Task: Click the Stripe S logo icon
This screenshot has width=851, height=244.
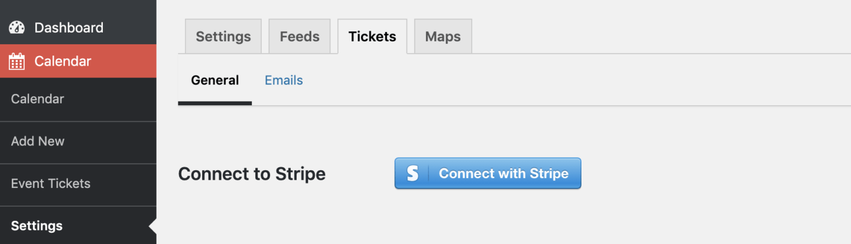Action: pos(412,173)
